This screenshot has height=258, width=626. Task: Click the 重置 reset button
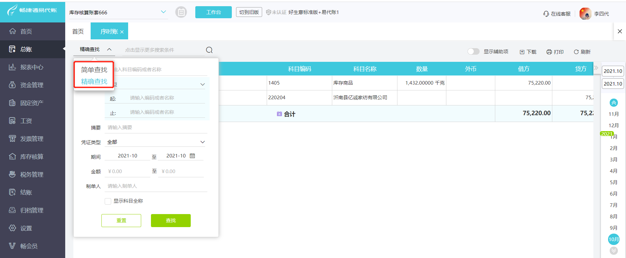click(x=121, y=221)
